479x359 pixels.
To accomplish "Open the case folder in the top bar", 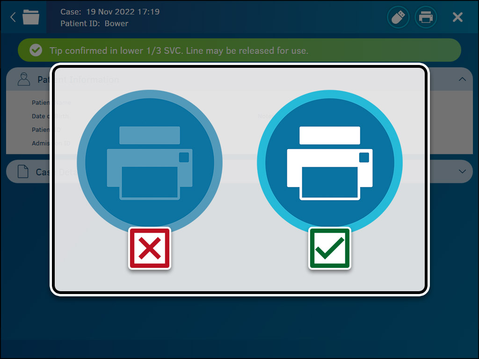I will tap(31, 17).
